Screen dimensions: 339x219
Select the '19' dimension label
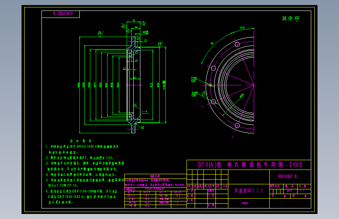pyautogui.click(x=145, y=40)
